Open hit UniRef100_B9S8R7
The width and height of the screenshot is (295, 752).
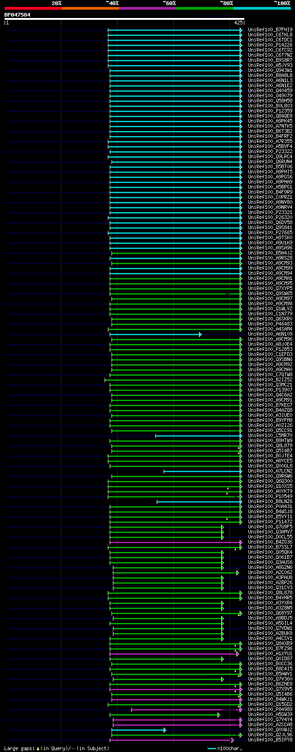[270, 60]
